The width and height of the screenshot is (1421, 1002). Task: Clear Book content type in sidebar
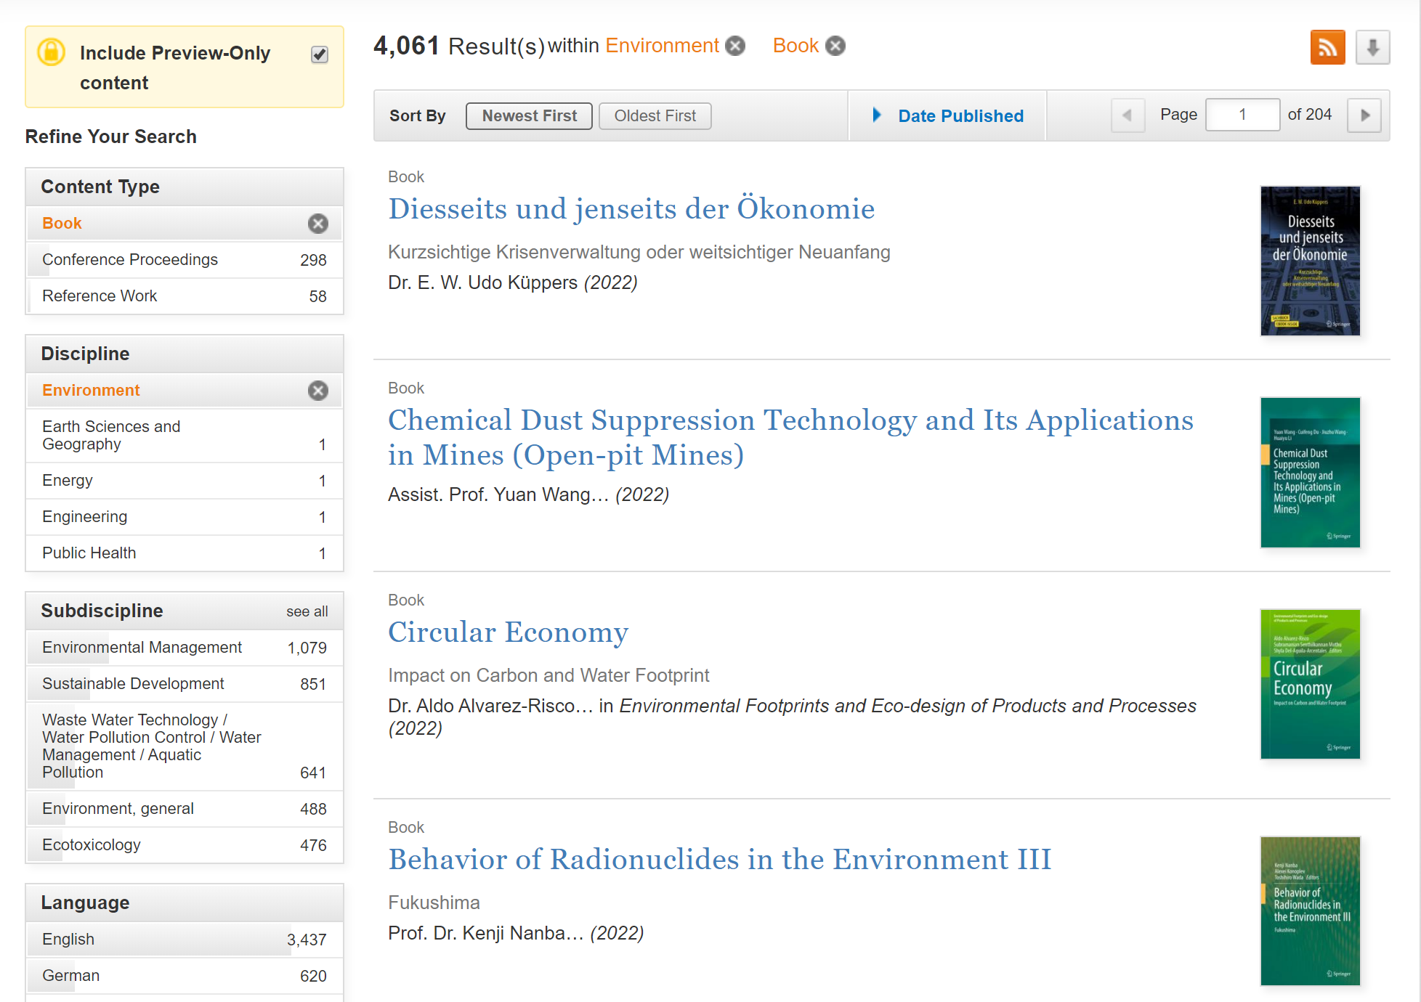click(x=317, y=224)
